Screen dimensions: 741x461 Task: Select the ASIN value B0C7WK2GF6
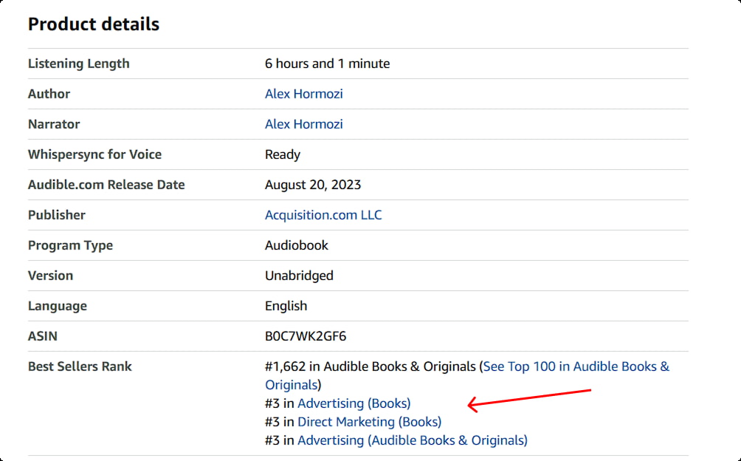306,336
